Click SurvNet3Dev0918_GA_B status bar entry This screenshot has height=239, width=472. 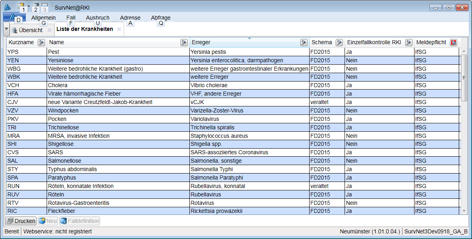[x=436, y=231]
